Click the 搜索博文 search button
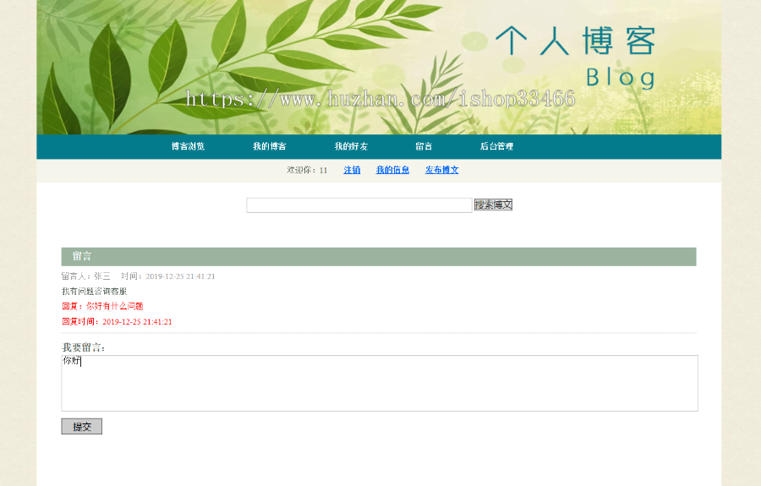This screenshot has width=761, height=486. pos(493,205)
